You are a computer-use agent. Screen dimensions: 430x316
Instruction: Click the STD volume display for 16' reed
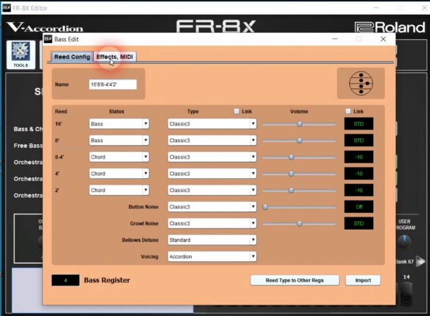358,124
